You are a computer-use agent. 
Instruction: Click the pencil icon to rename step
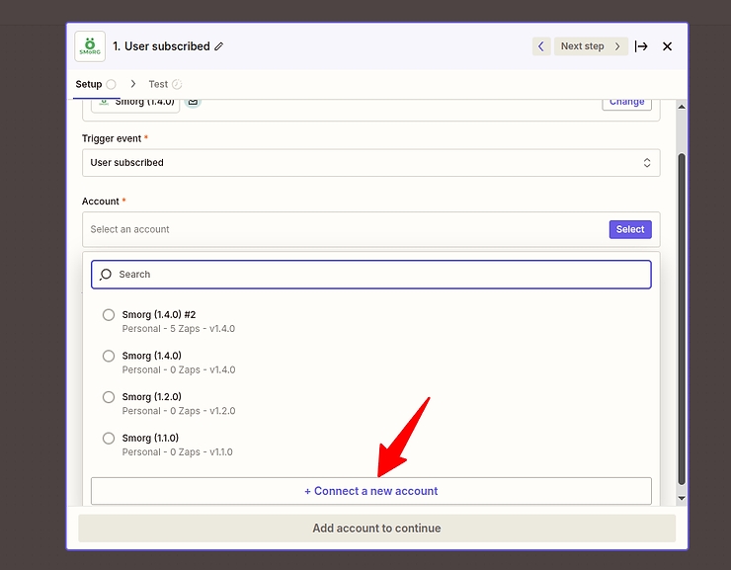219,46
